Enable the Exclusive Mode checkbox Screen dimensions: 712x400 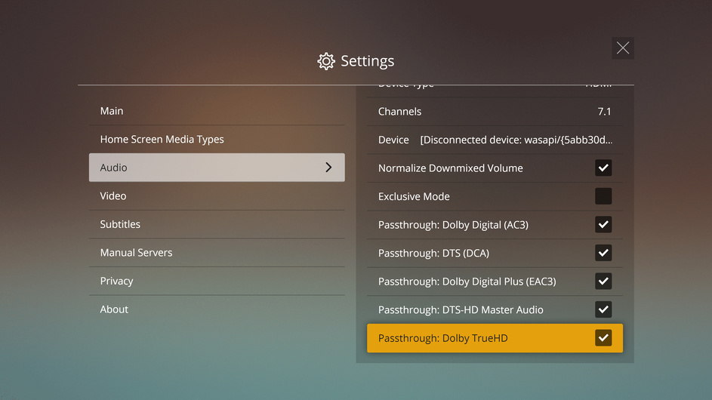(x=603, y=196)
